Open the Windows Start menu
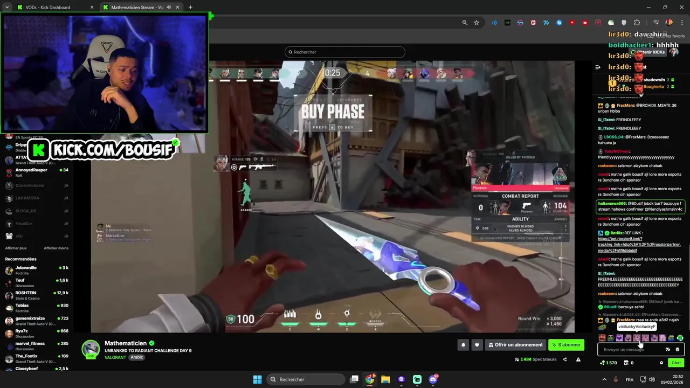This screenshot has width=690, height=388. pos(258,379)
